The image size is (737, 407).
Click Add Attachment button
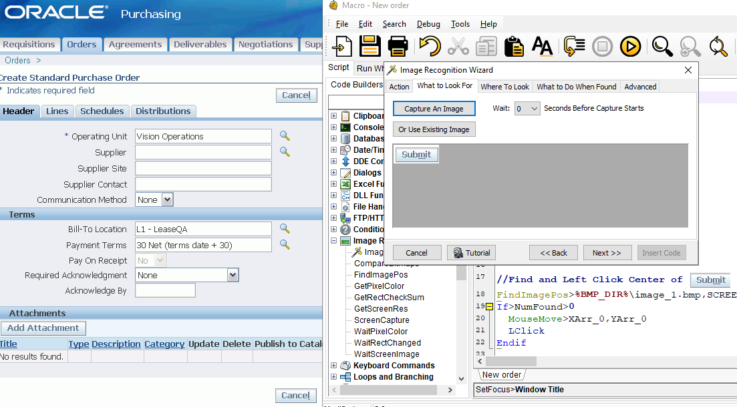(x=43, y=328)
